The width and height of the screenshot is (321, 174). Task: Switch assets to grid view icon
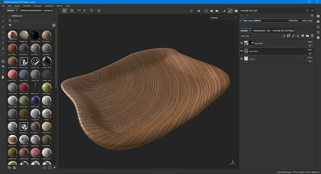click(54, 25)
